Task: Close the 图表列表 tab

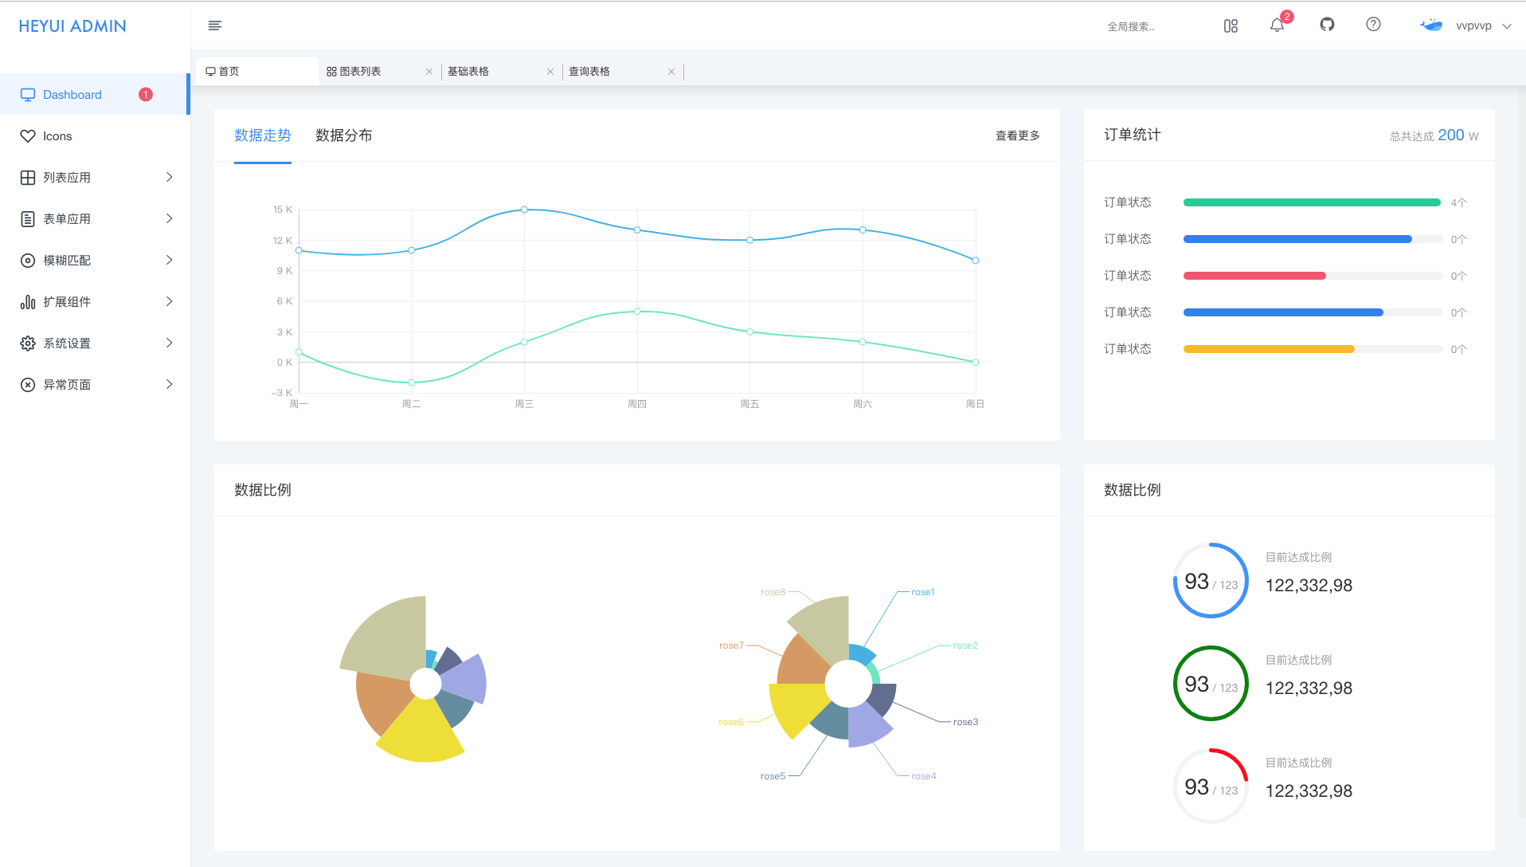Action: [x=429, y=72]
